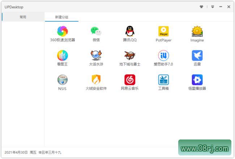
Task: Select the 常用 sidebar category
Action: pos(23,17)
